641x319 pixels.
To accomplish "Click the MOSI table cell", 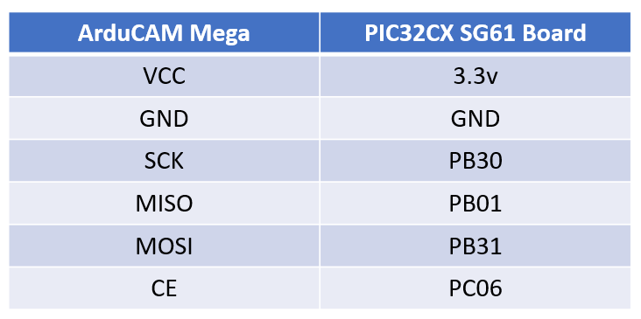I will click(164, 246).
